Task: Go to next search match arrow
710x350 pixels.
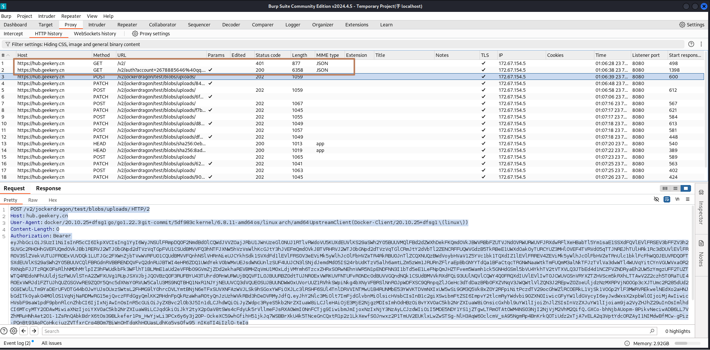Action: (34, 331)
